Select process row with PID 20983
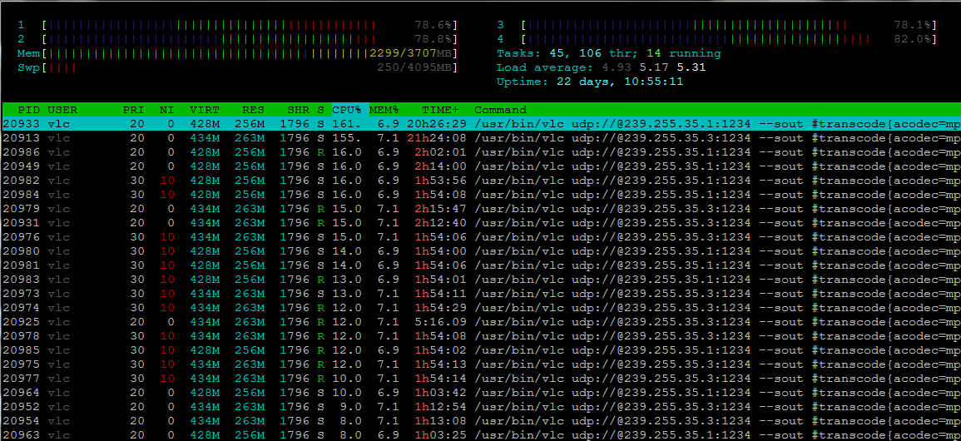961x441 pixels. [x=481, y=280]
